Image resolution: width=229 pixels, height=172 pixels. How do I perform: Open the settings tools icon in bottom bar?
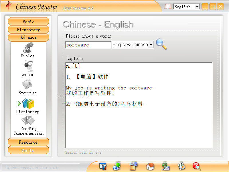point(103,166)
